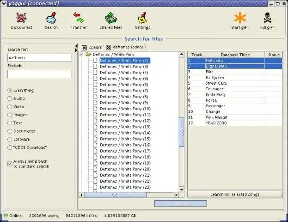Select track 11 Pink Maggit row
This screenshot has width=288, height=222.
(235, 117)
